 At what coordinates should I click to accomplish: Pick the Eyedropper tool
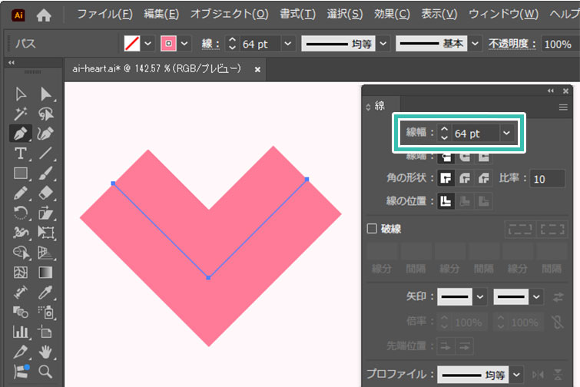[x=45, y=293]
